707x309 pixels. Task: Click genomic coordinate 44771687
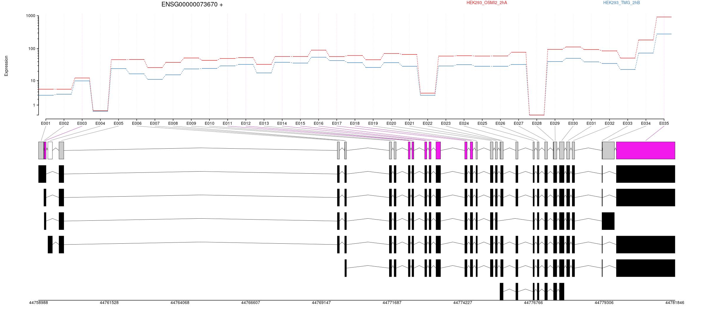[392, 303]
